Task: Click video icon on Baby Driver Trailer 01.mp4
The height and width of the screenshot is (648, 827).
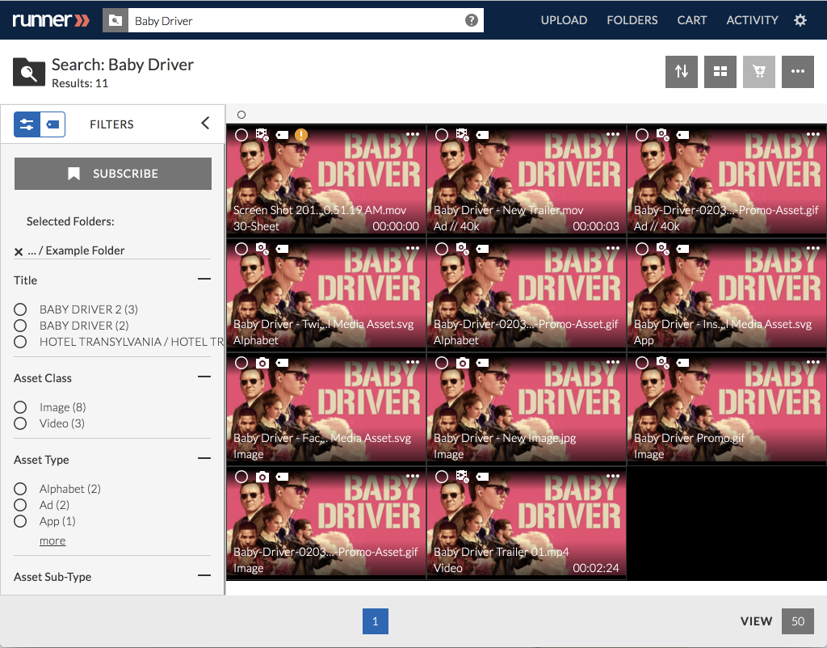Action: tap(462, 477)
